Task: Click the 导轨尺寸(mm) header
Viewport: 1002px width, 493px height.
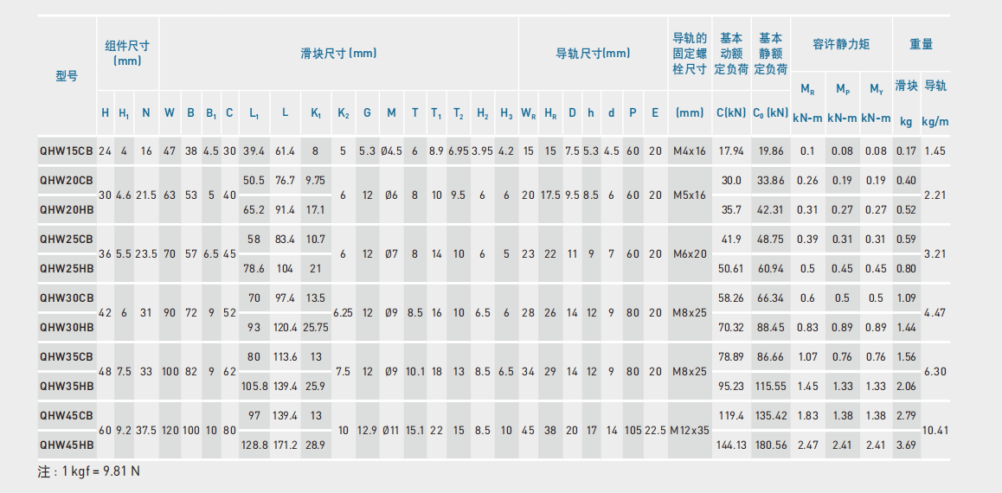Action: [593, 54]
